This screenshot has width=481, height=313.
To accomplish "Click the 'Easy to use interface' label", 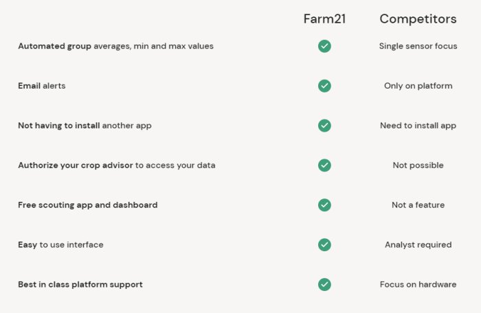I will (x=60, y=244).
